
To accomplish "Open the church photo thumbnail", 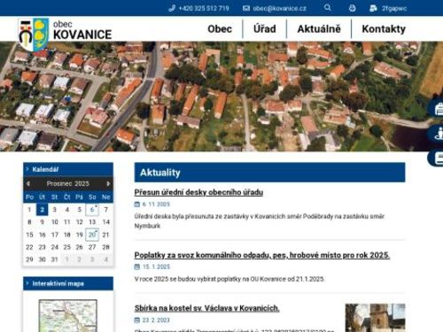I will click(375, 318).
